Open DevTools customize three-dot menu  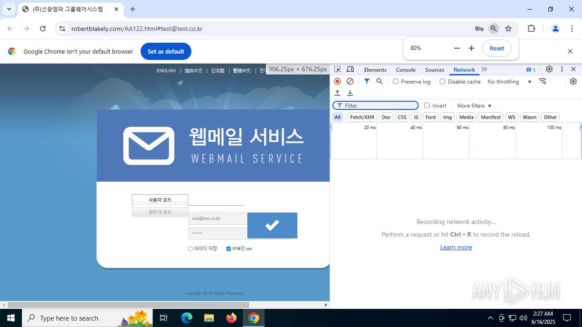point(562,69)
